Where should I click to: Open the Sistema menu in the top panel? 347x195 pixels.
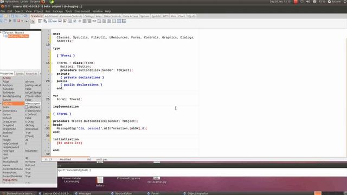[35, 2]
